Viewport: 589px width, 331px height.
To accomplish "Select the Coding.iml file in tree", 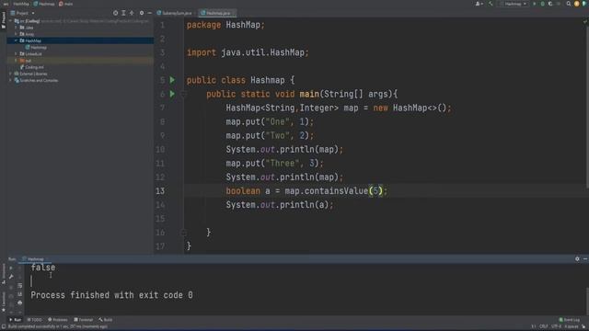I will coord(80,67).
